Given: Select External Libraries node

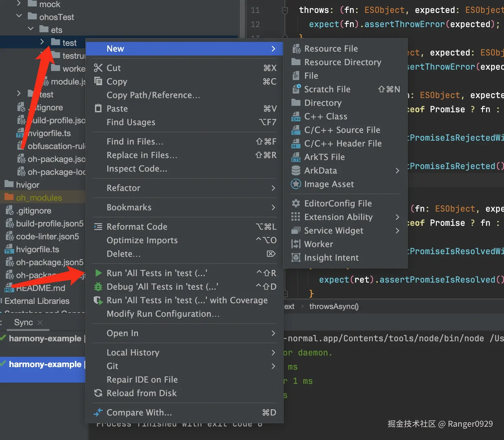Looking at the screenshot, I should point(37,301).
